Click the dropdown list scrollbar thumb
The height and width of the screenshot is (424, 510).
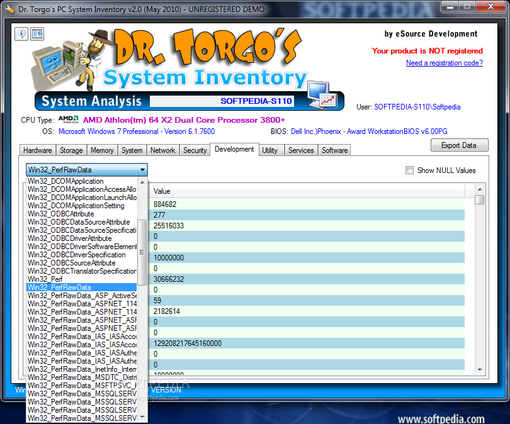pyautogui.click(x=142, y=252)
